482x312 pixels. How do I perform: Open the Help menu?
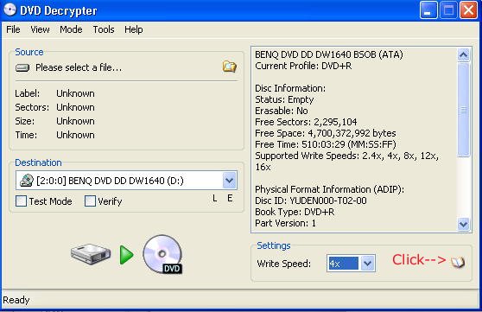pos(133,29)
